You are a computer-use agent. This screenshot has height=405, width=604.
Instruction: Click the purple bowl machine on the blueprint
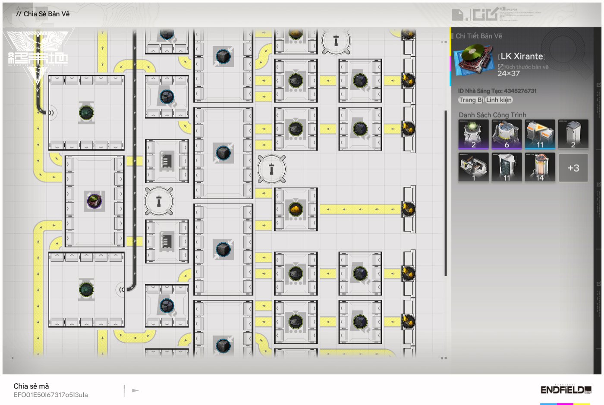coord(94,201)
